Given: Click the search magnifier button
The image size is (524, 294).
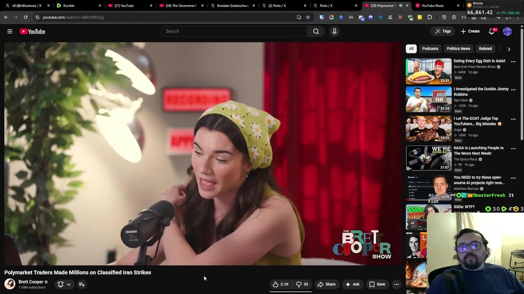Looking at the screenshot, I should tap(316, 31).
